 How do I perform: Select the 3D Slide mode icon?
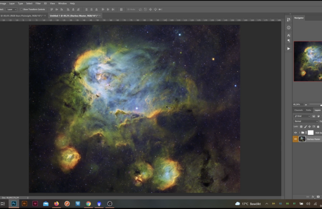pos(155,9)
